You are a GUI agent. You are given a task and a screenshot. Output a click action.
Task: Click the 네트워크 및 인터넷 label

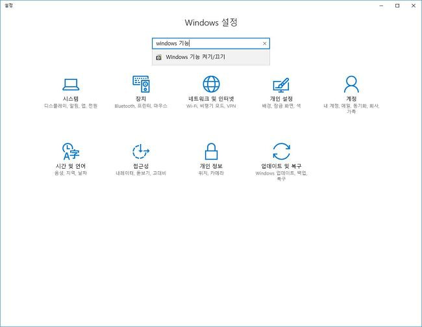[x=211, y=99]
